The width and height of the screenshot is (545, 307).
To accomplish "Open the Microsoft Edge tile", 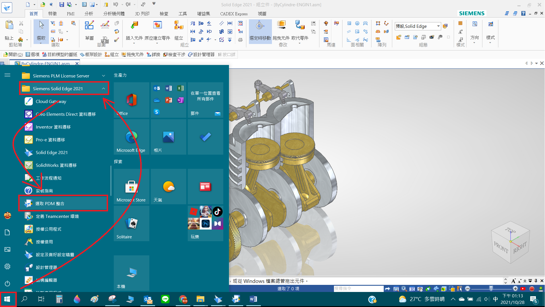I will click(x=131, y=137).
